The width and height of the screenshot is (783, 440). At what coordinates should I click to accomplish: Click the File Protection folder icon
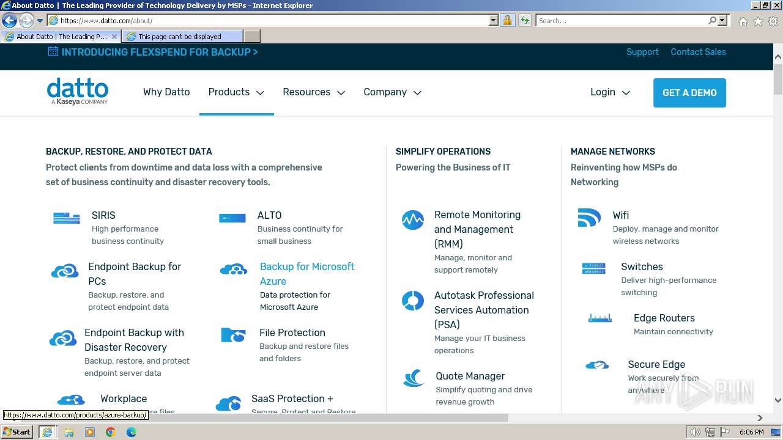[x=233, y=335]
